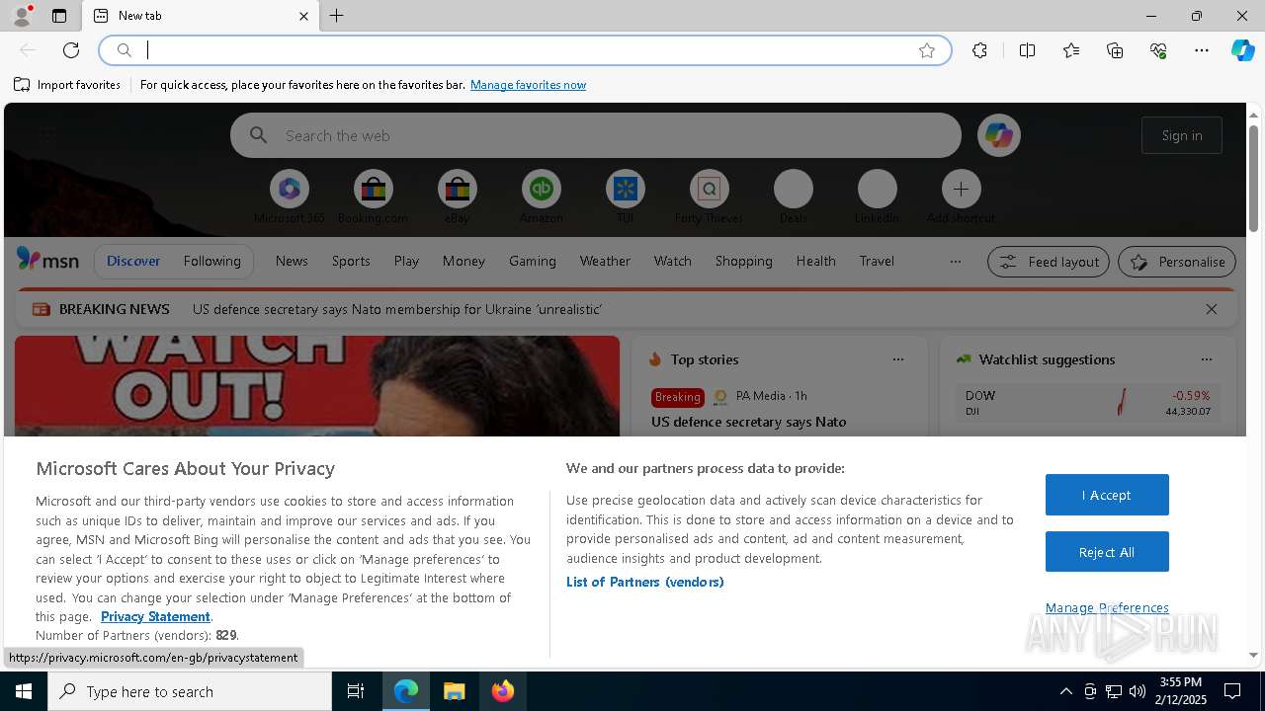This screenshot has width=1265, height=711.
Task: Open File Explorer from taskbar
Action: [454, 691]
